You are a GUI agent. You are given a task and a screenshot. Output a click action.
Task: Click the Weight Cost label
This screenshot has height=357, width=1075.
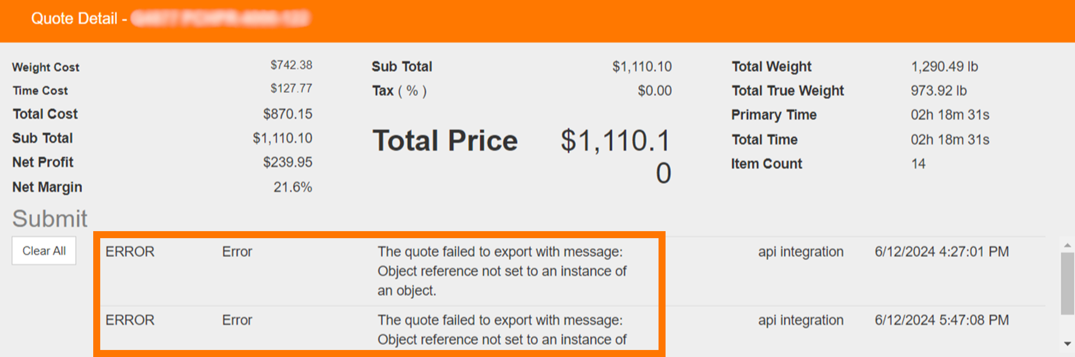point(46,67)
